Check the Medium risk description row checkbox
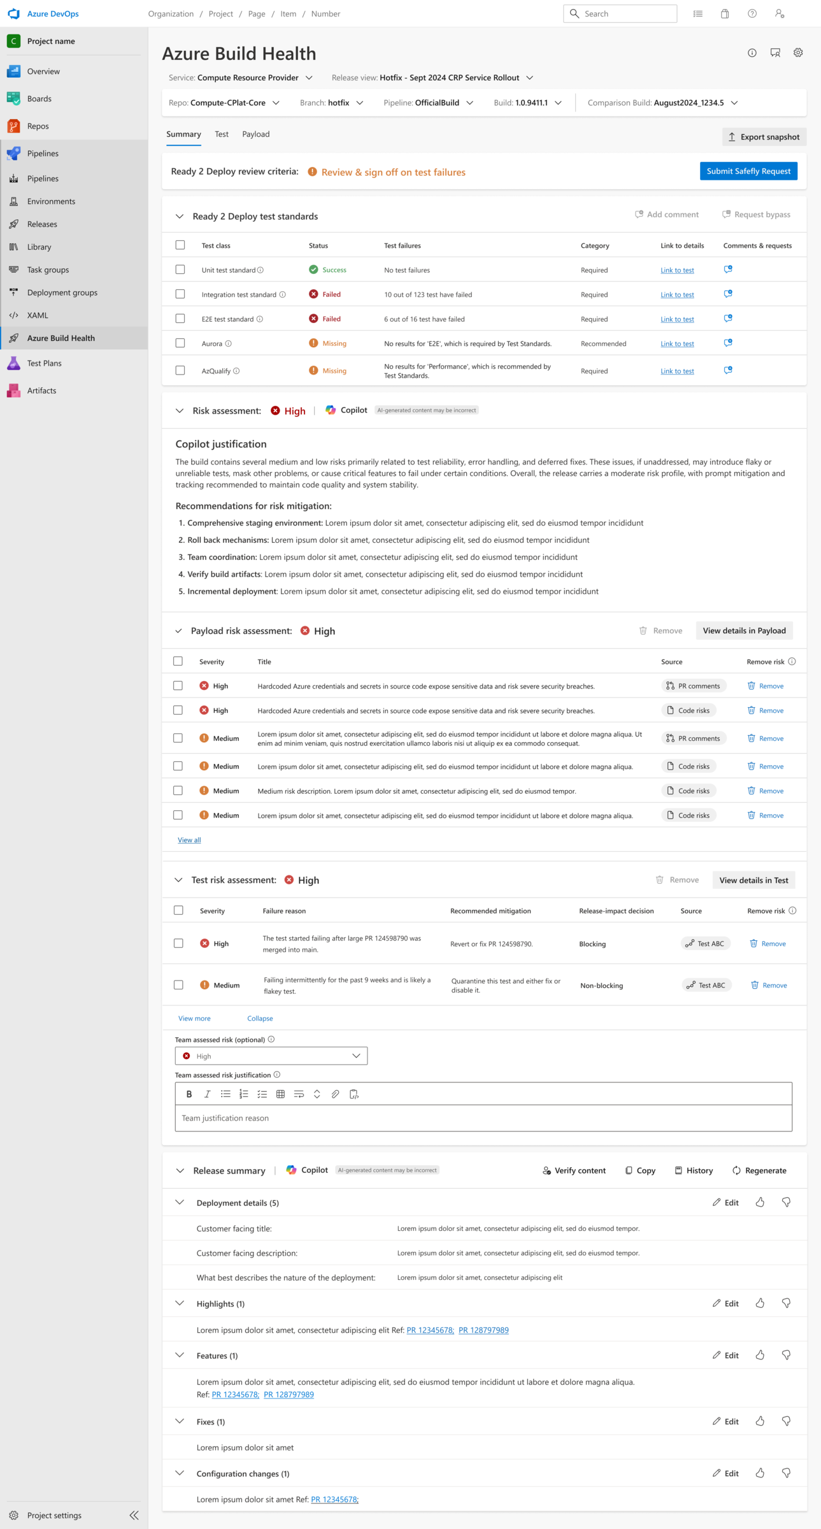The image size is (821, 1529). [178, 791]
